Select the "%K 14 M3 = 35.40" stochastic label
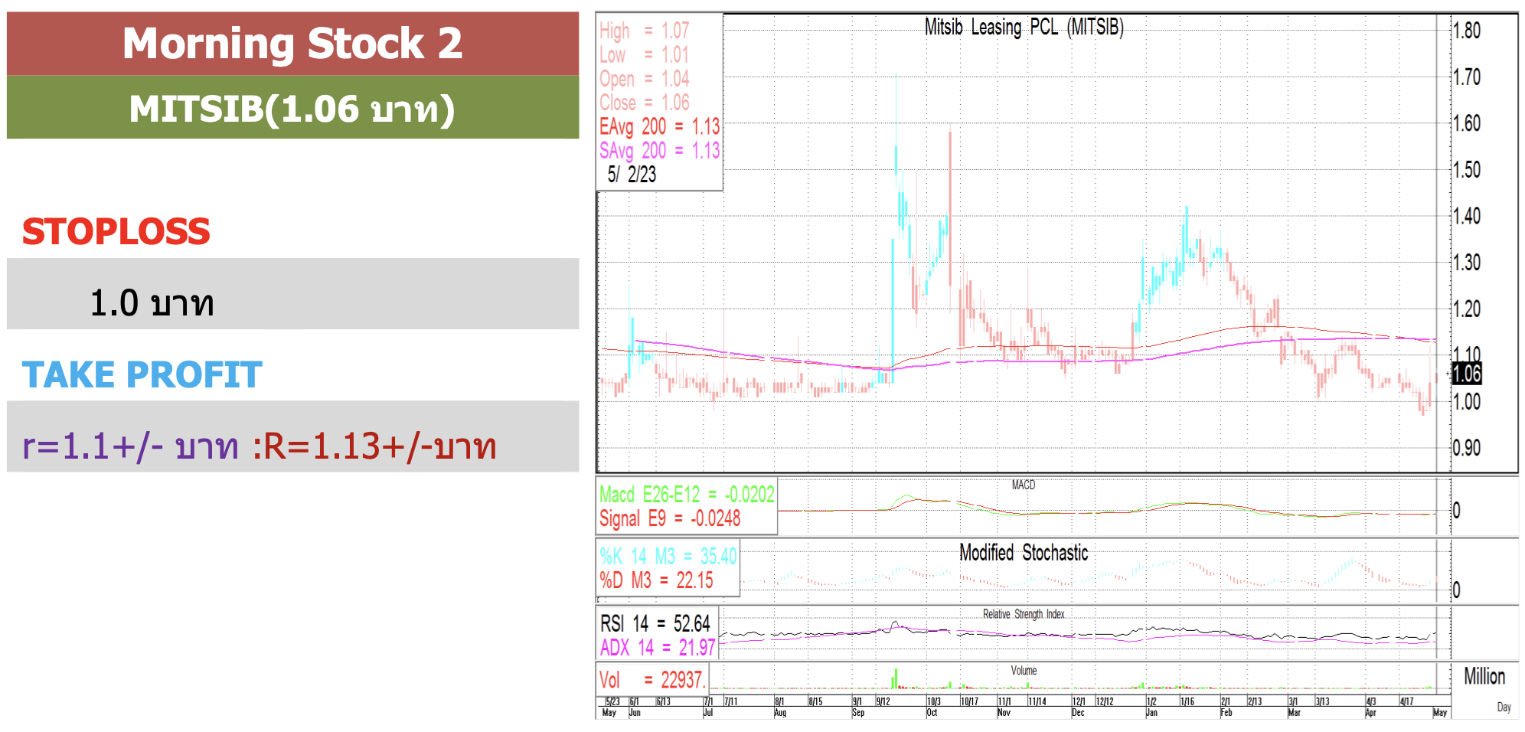Viewport: 1525px width, 732px height. [668, 556]
